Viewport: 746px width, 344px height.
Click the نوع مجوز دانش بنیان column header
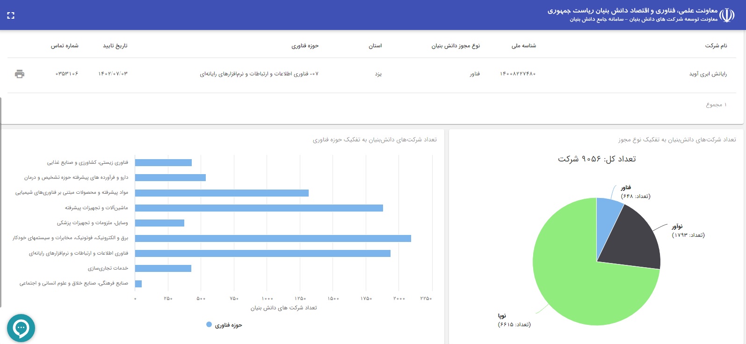pyautogui.click(x=456, y=46)
